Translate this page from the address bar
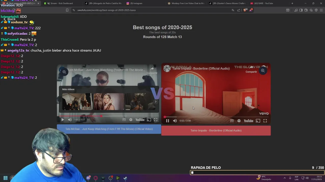 233,10
